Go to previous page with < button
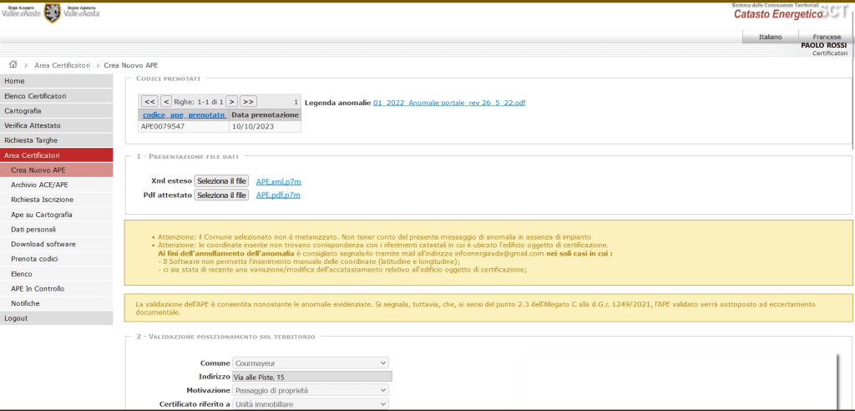Viewport: 855px width, 411px height. 166,102
